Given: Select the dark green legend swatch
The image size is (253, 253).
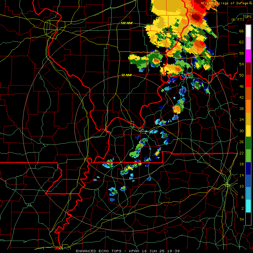Looking at the screenshot, I should coord(248,143).
